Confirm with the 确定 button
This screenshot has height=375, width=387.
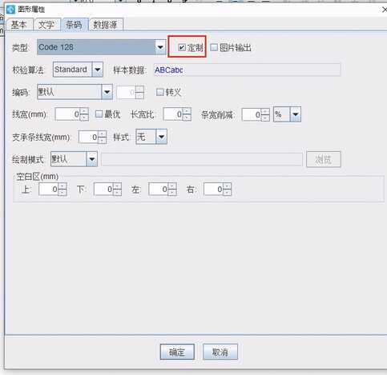click(177, 352)
